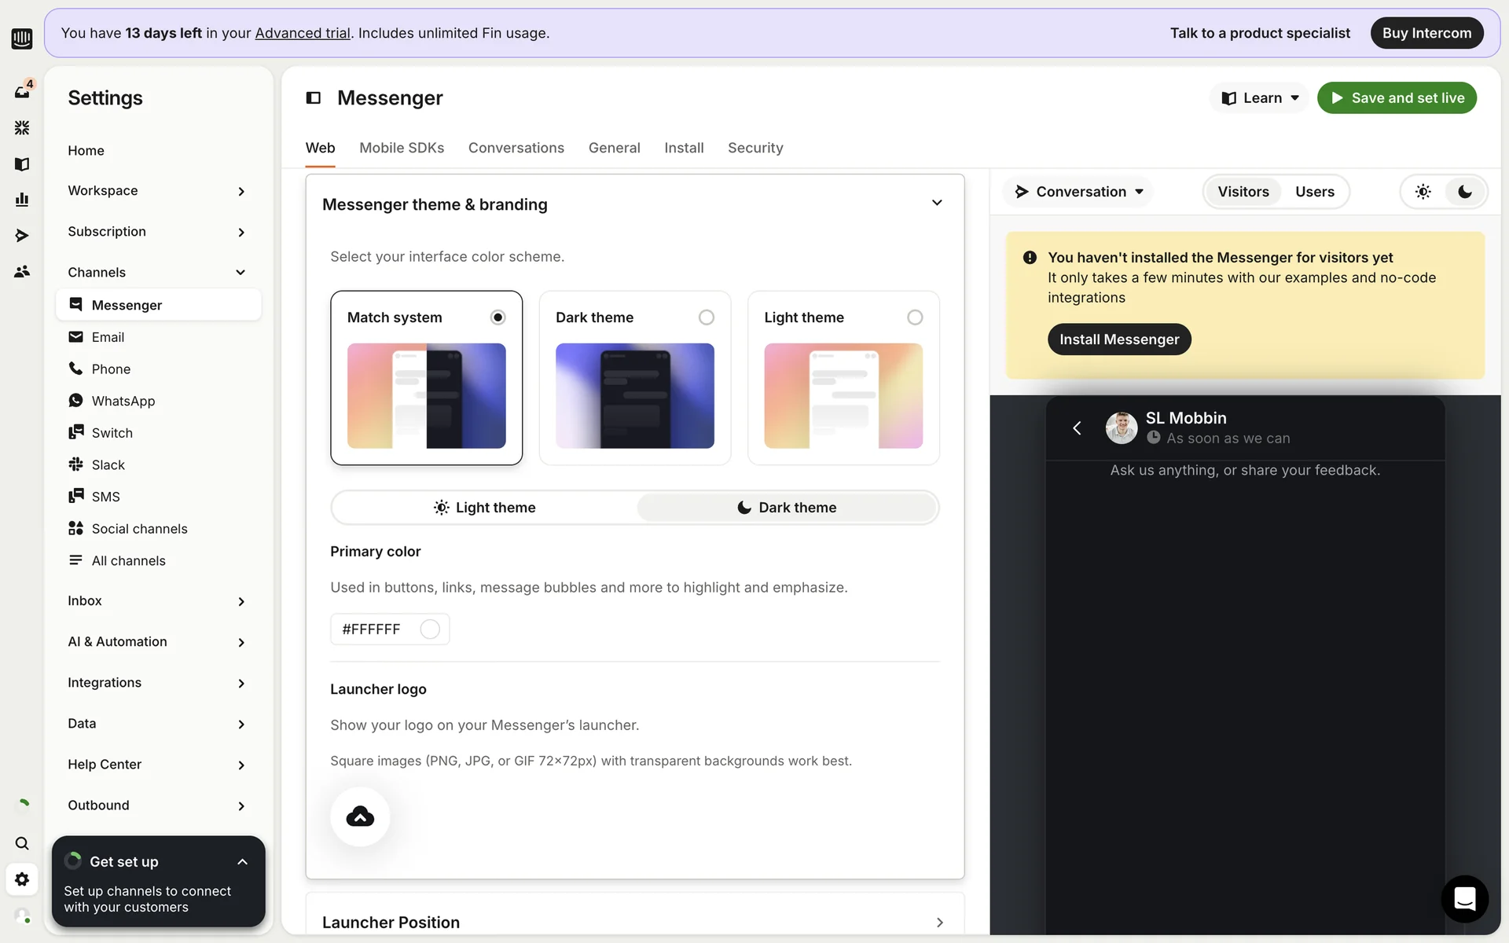Click the search magnifier icon in rail
Screen dimensions: 1509x943
22,843
